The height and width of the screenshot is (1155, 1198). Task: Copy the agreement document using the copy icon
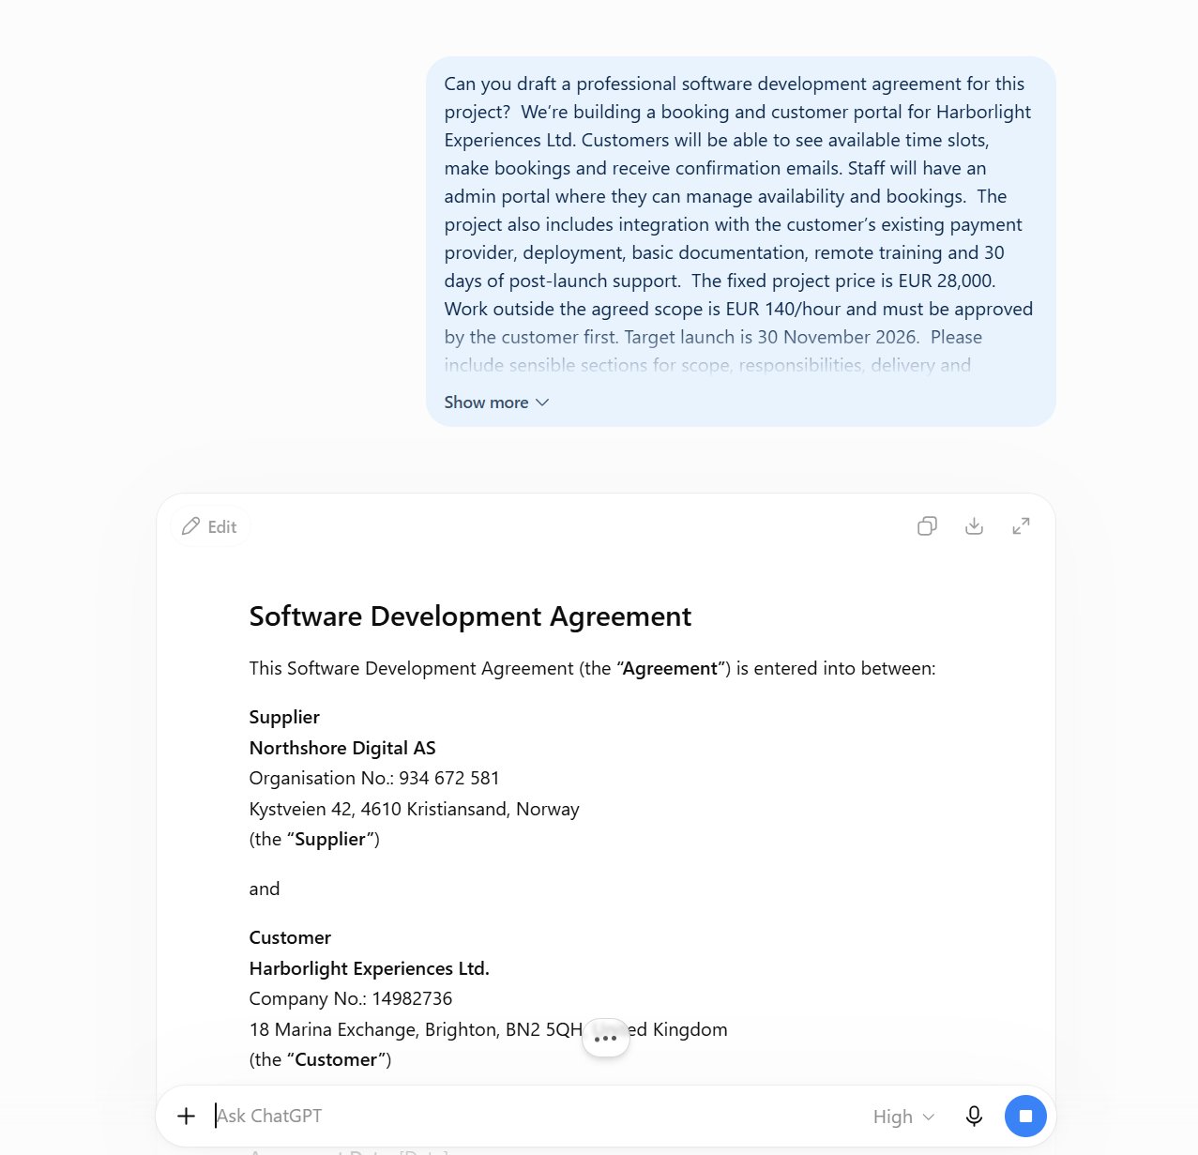pos(927,526)
